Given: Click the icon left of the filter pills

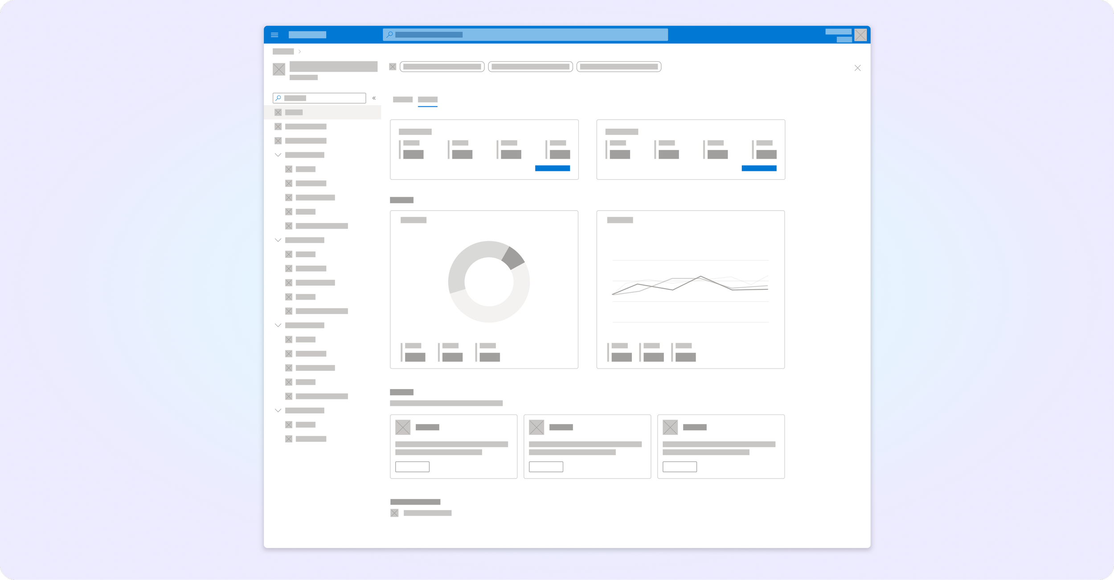Looking at the screenshot, I should (x=393, y=67).
